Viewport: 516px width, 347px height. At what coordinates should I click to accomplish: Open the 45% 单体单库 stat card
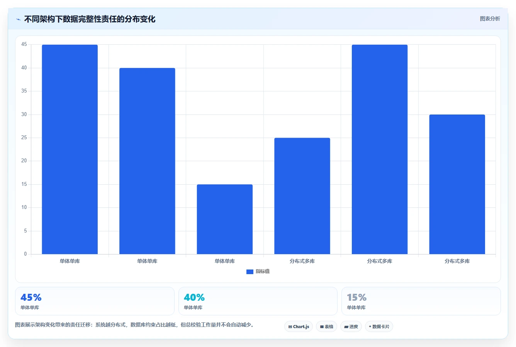[95, 301]
